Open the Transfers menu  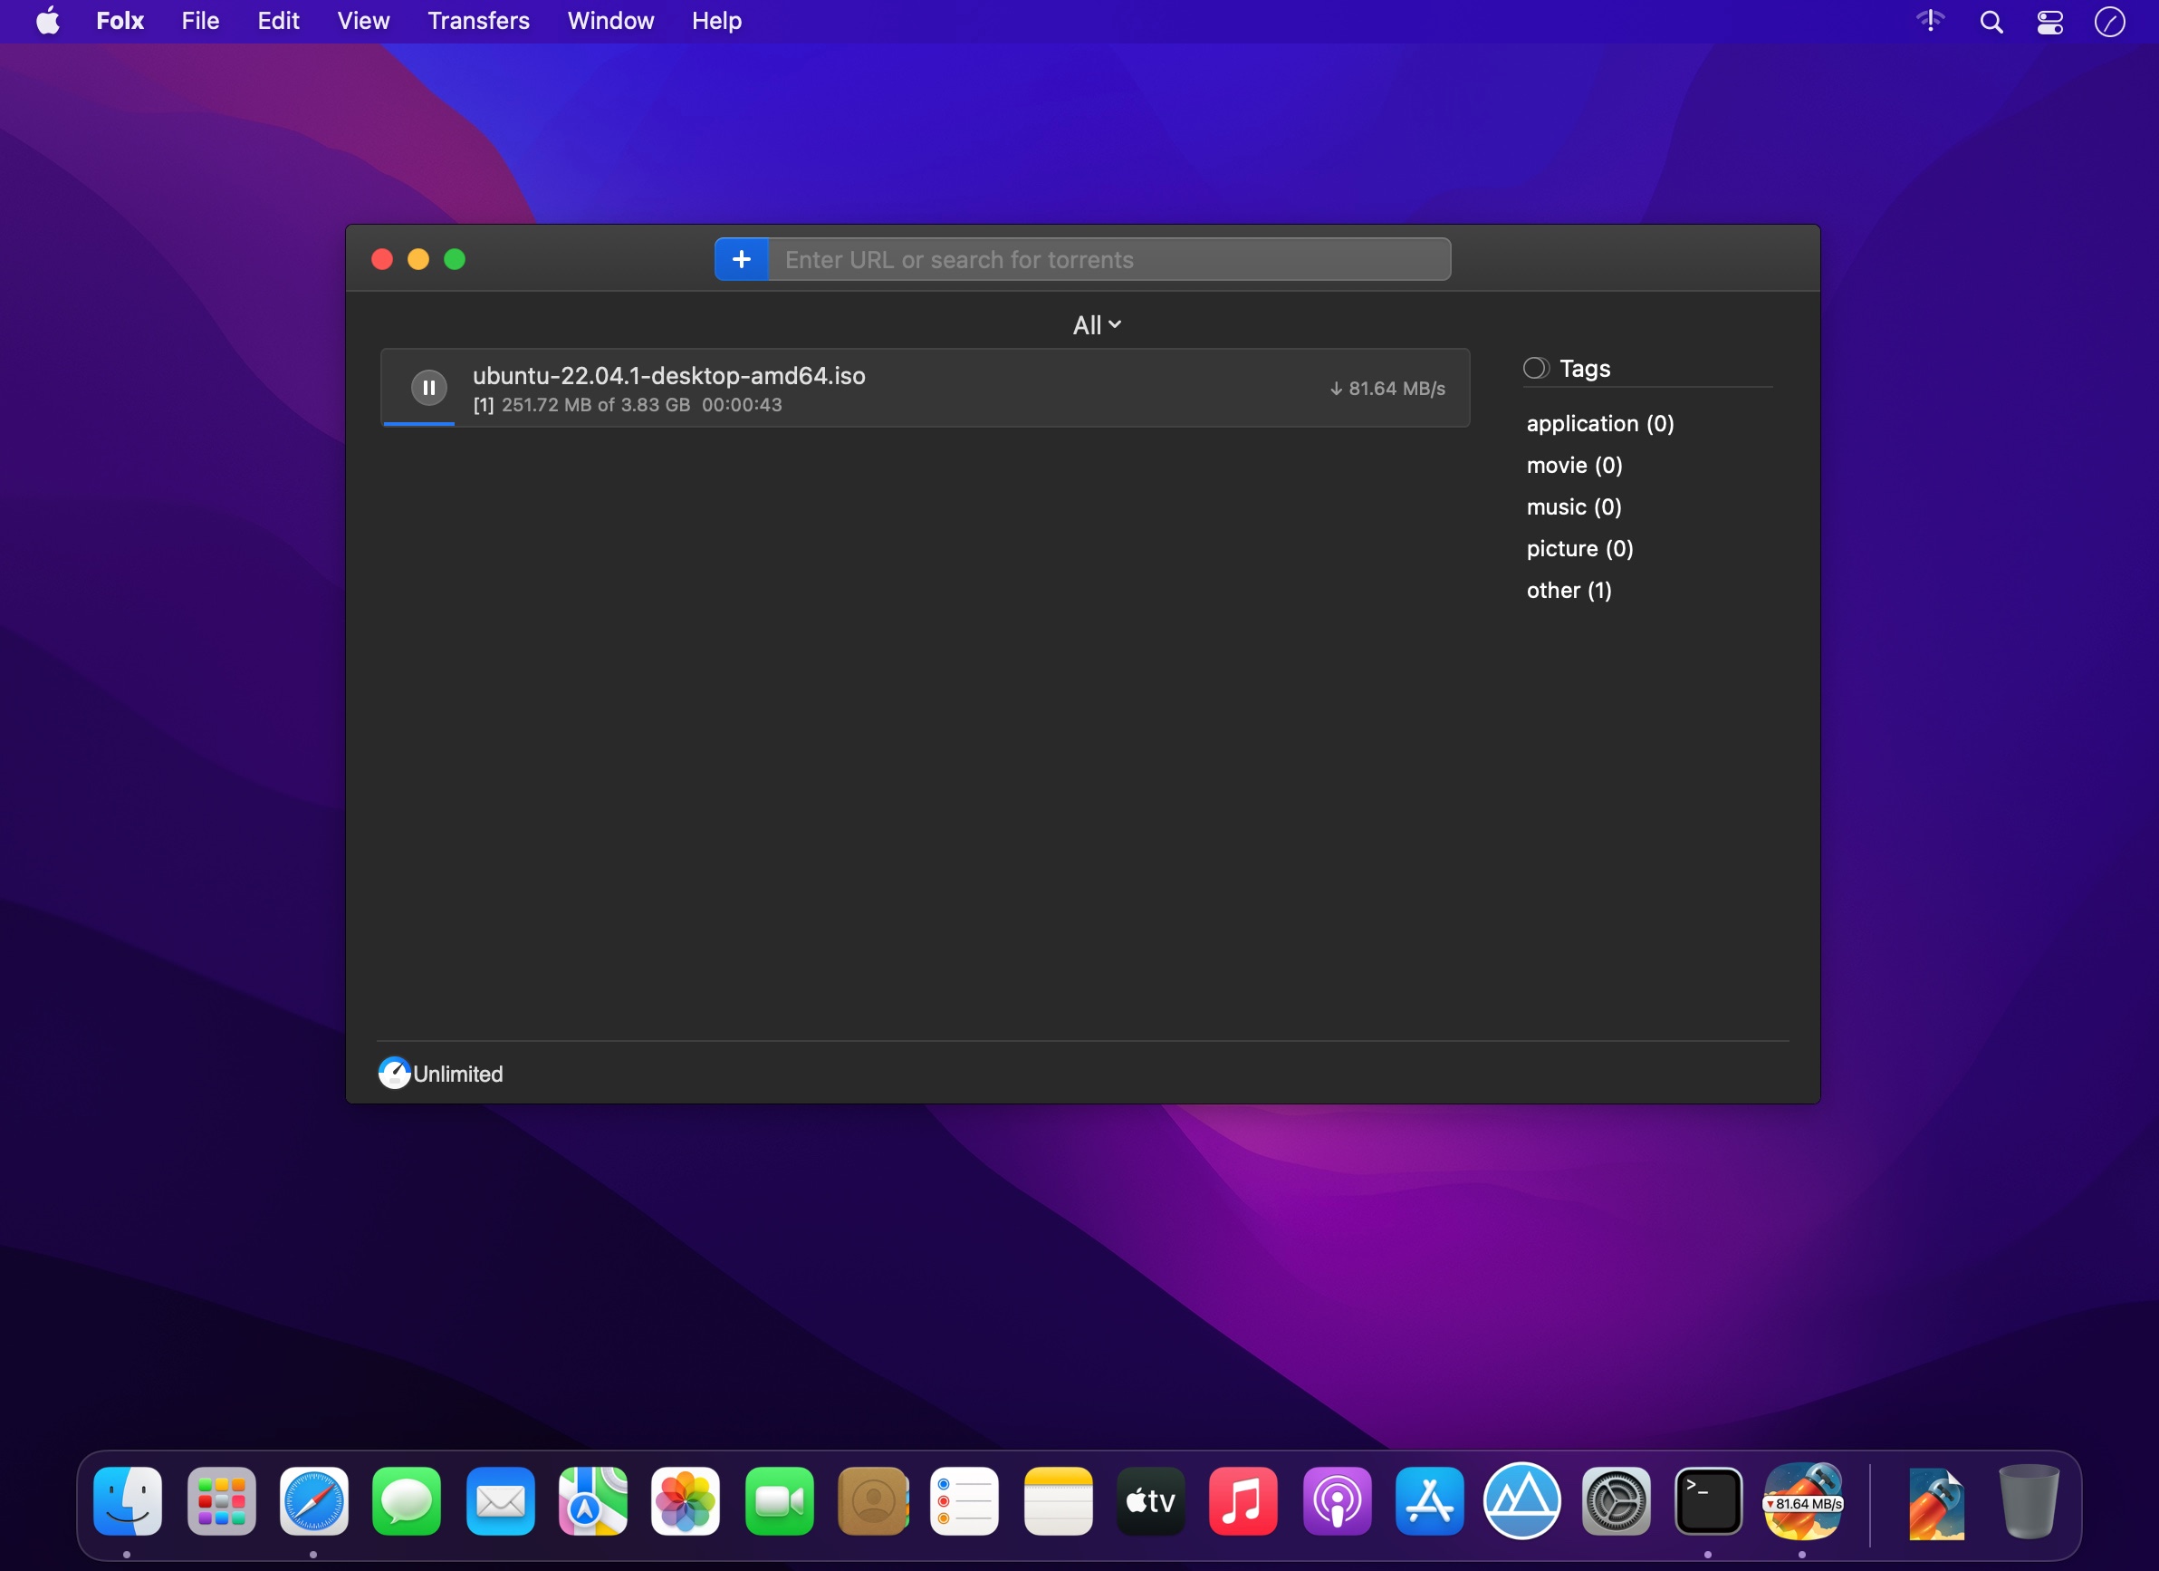click(x=478, y=21)
